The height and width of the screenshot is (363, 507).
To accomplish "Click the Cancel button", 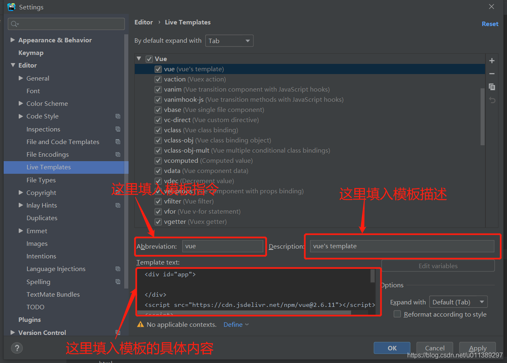I will (x=435, y=348).
